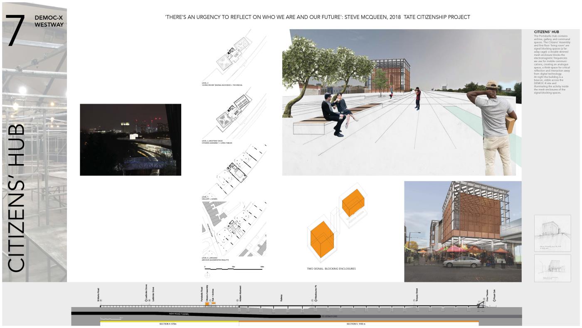This screenshot has height=328, width=582.
Task: Click the street-level market render of the hub
Action: [462, 231]
